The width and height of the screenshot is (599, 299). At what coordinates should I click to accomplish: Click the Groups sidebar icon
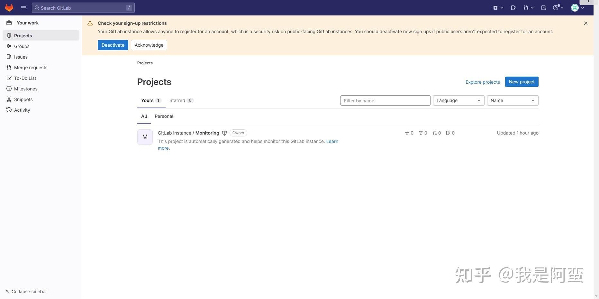(x=9, y=46)
